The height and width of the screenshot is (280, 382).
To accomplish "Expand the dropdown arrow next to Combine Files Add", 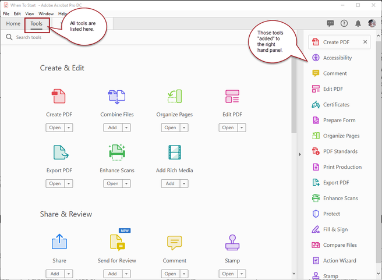I will pyautogui.click(x=126, y=127).
